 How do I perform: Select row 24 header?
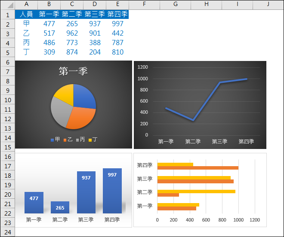coord(8,232)
